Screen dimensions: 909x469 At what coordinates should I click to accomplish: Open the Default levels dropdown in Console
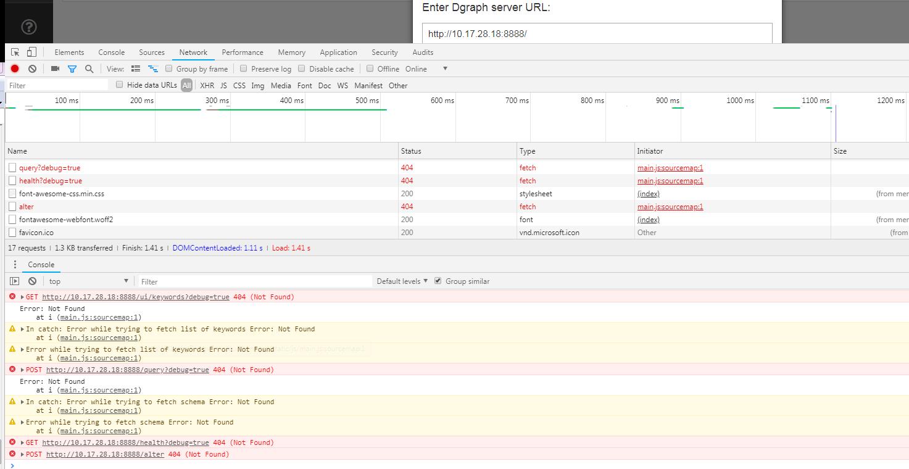(x=401, y=281)
